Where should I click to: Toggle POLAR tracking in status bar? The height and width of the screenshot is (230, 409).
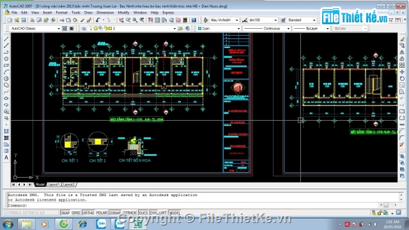pos(102,213)
